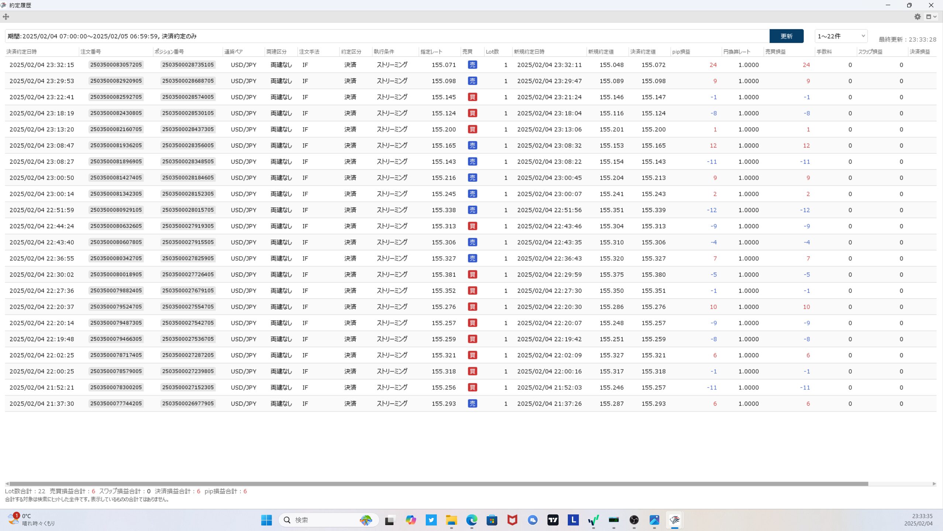
Task: Click position number 2503500026977905
Action: tap(188, 403)
